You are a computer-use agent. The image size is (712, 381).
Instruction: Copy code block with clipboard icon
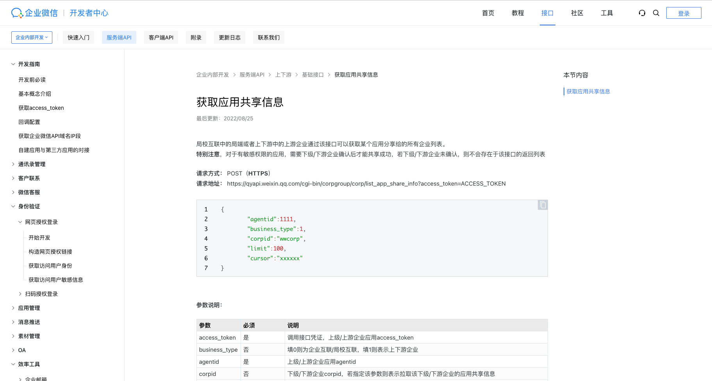point(542,205)
